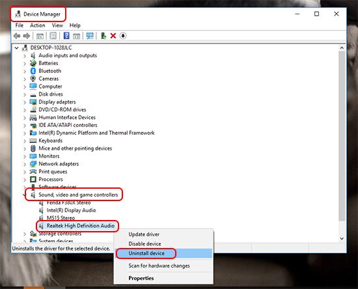Click the Device Manager title bar icon
Viewport: 358px width, 289px height.
(x=18, y=14)
